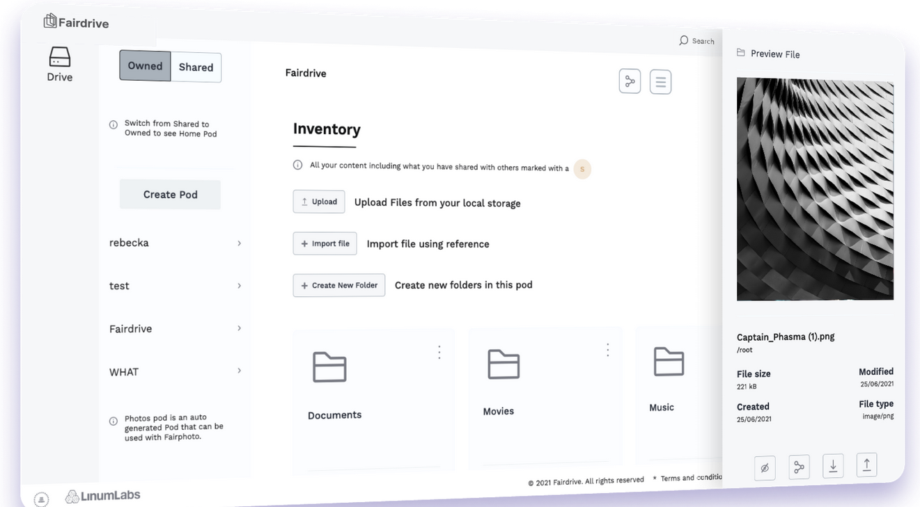Switch to list view icon
Image resolution: width=920 pixels, height=507 pixels.
pyautogui.click(x=660, y=82)
